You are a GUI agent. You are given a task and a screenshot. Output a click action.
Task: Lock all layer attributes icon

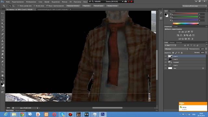point(182,53)
